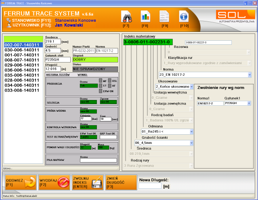Viewport: 258px width, 200px height.
Task: Open the Rodzaj badań dropdown
Action: [x=169, y=120]
